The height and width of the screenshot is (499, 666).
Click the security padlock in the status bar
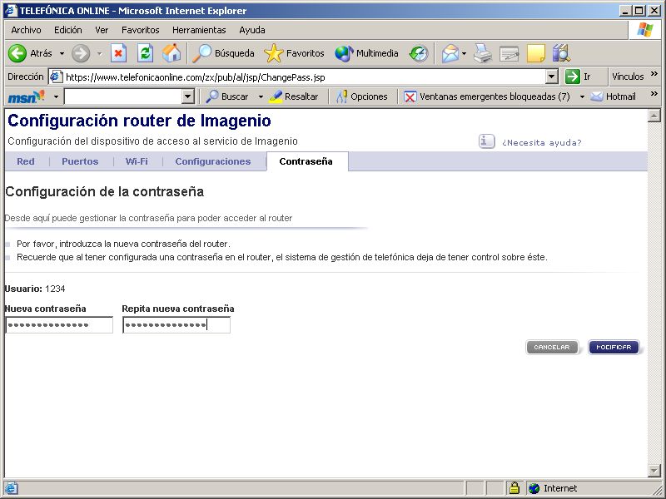click(514, 488)
